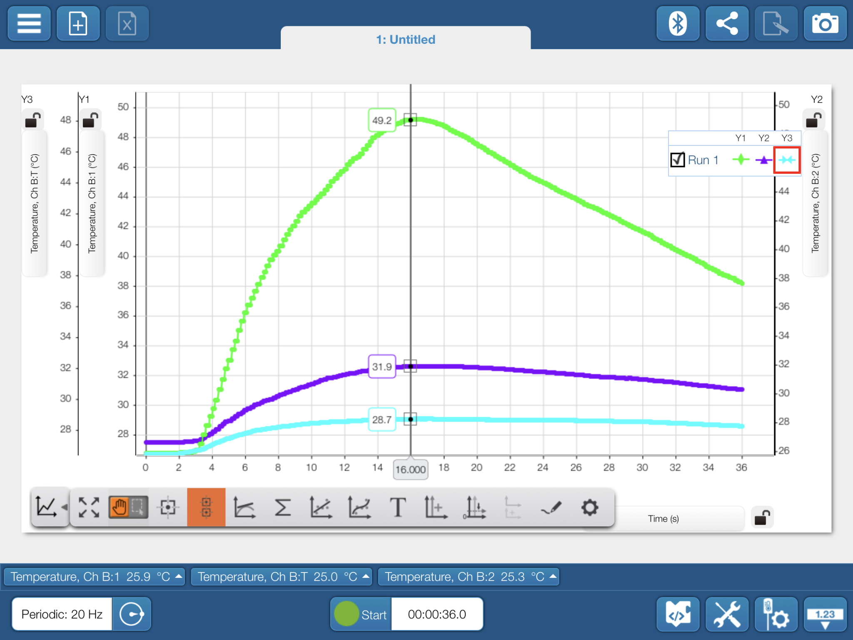Click the Periodic: 20 Hz sample rate
This screenshot has width=853, height=640.
coord(62,614)
